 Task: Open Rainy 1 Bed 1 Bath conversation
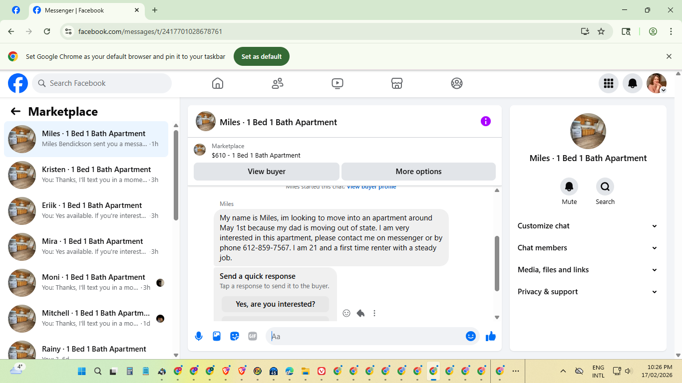(86, 348)
